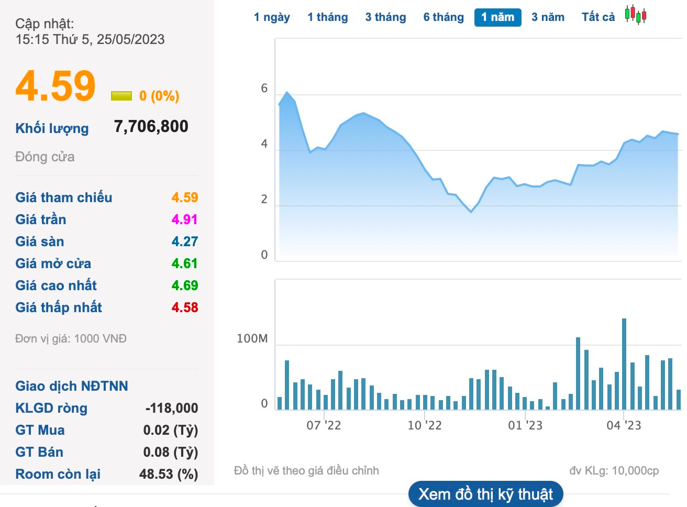Click the volume value 7,706,800
This screenshot has width=687, height=507.
click(151, 126)
